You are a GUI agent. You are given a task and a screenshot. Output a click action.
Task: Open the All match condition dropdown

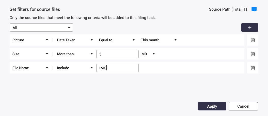coord(41,28)
